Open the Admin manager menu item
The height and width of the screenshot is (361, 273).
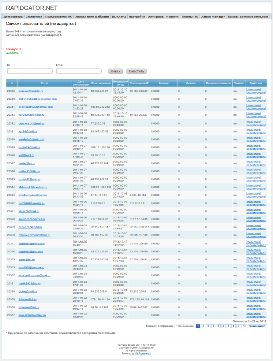(213, 17)
